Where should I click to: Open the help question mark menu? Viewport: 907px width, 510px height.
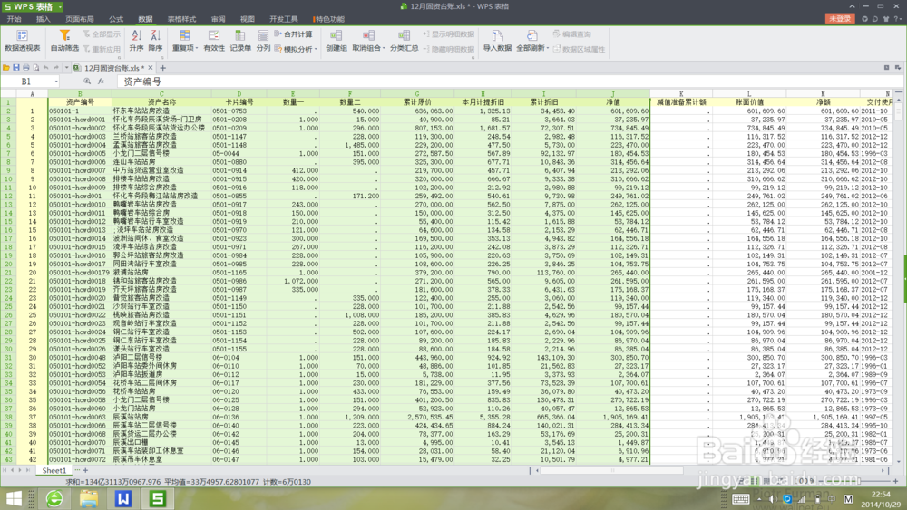click(897, 19)
